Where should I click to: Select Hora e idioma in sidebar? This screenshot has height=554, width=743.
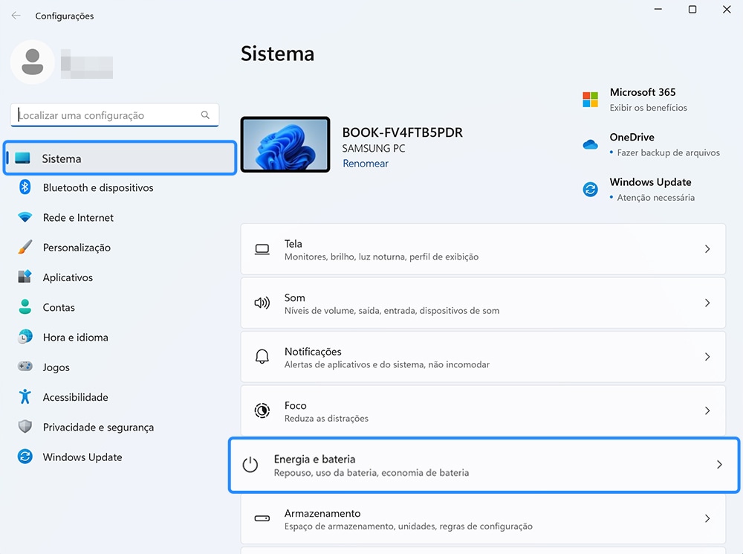pos(25,337)
